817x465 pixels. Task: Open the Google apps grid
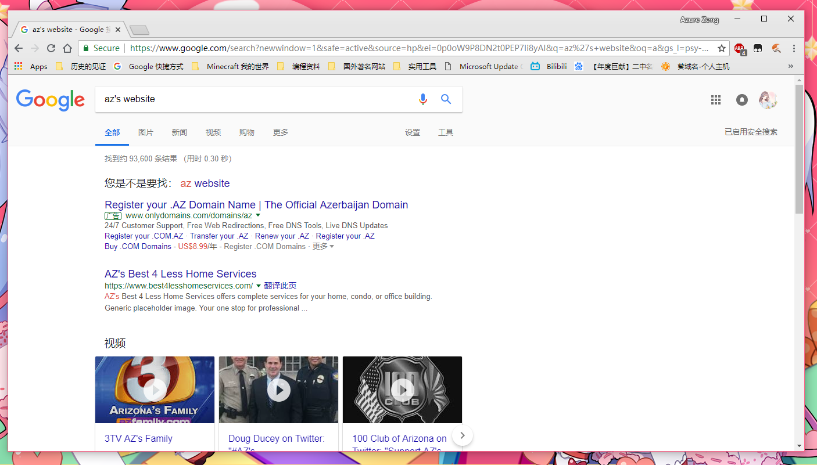716,100
